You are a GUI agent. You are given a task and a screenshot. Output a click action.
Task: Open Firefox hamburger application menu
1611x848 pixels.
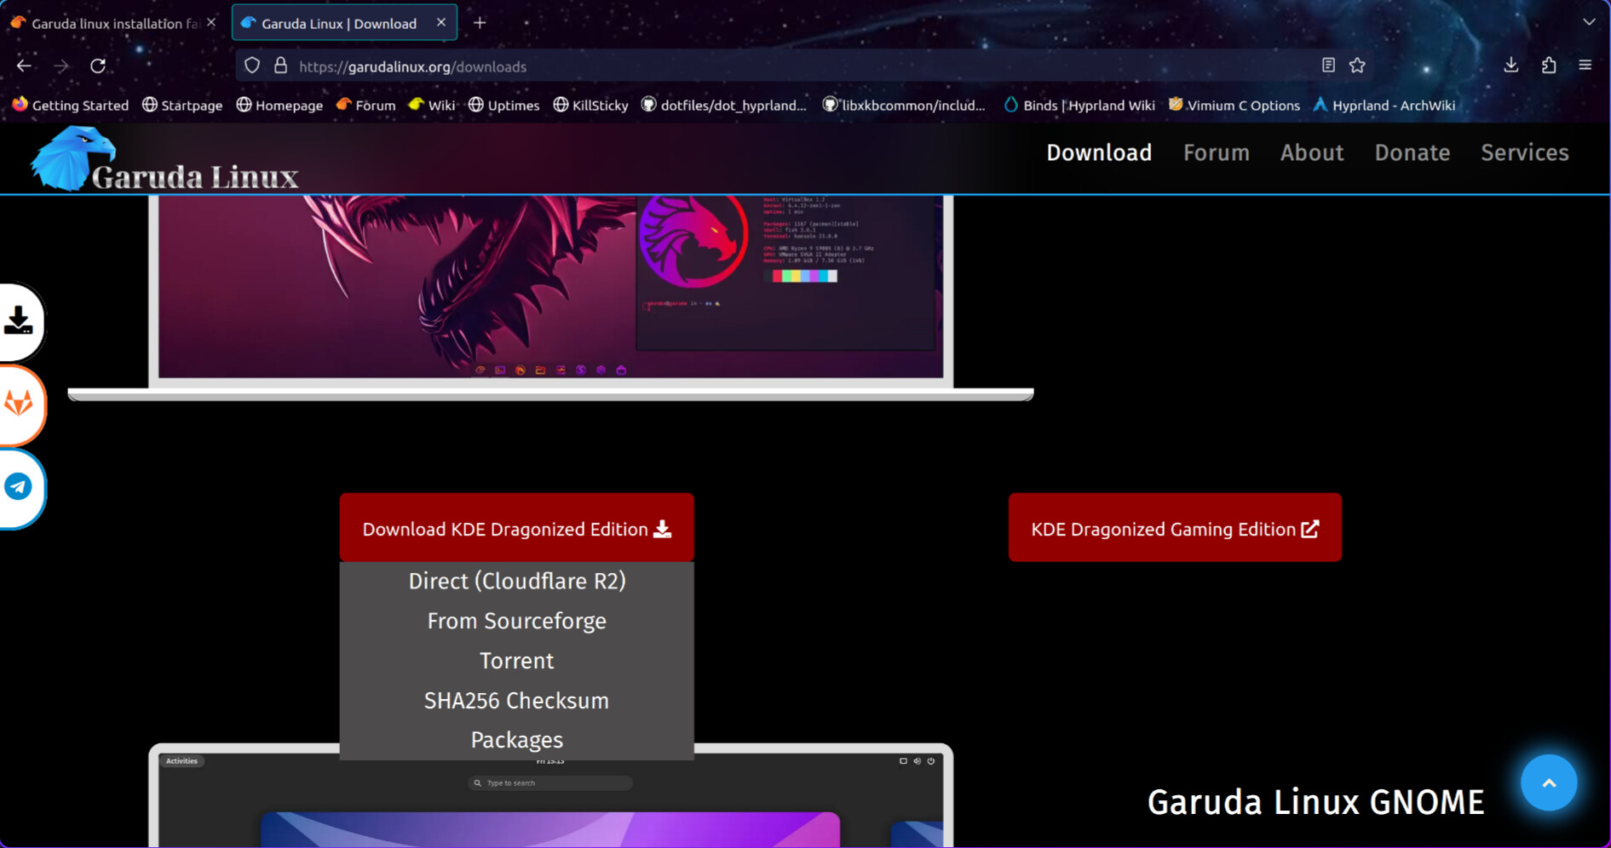(x=1585, y=66)
